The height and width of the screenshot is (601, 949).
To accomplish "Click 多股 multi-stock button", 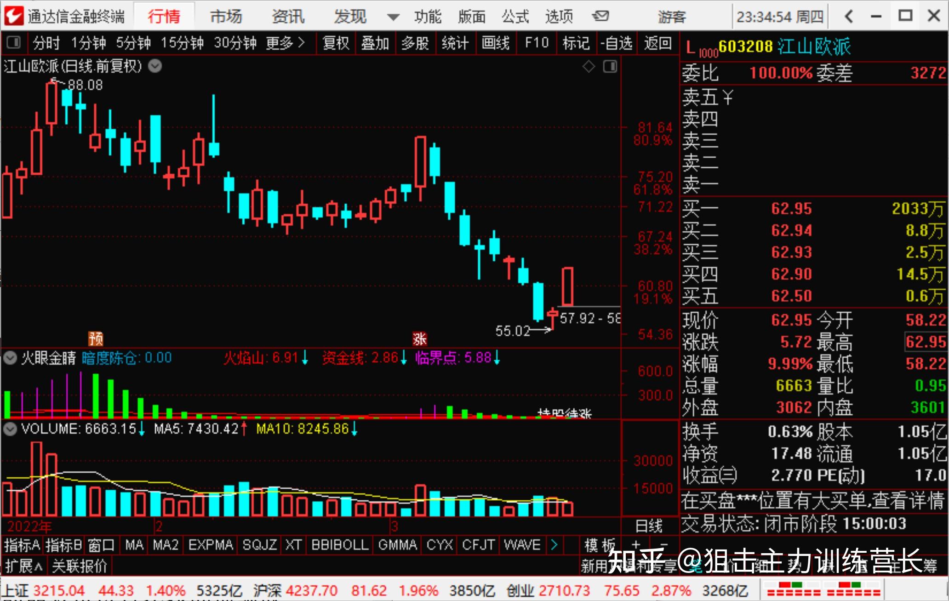I will point(415,43).
